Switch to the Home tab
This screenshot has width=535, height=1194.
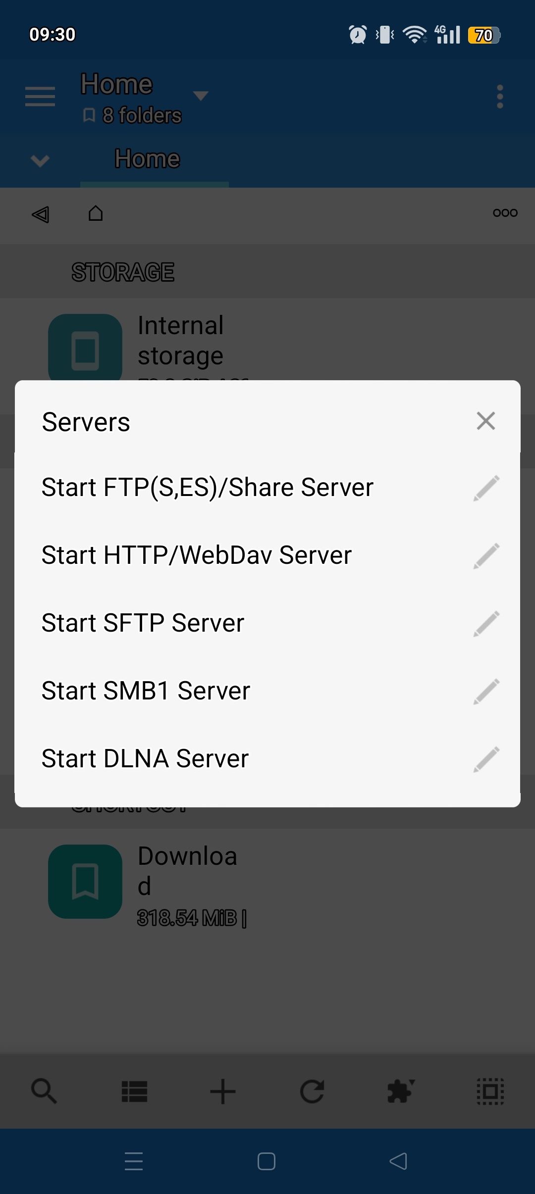point(148,159)
